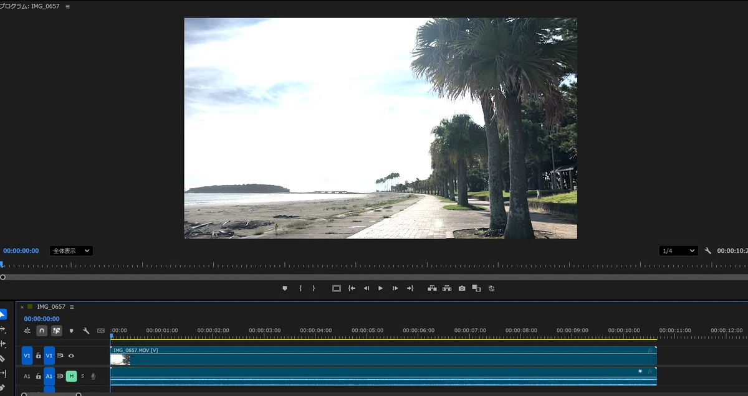748x396 pixels.
Task: Click the Lift button
Action: [x=432, y=288]
